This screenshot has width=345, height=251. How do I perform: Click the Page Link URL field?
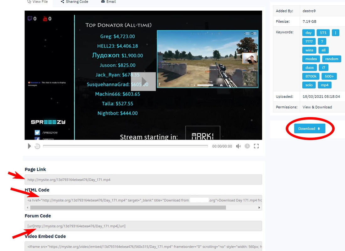143,179
